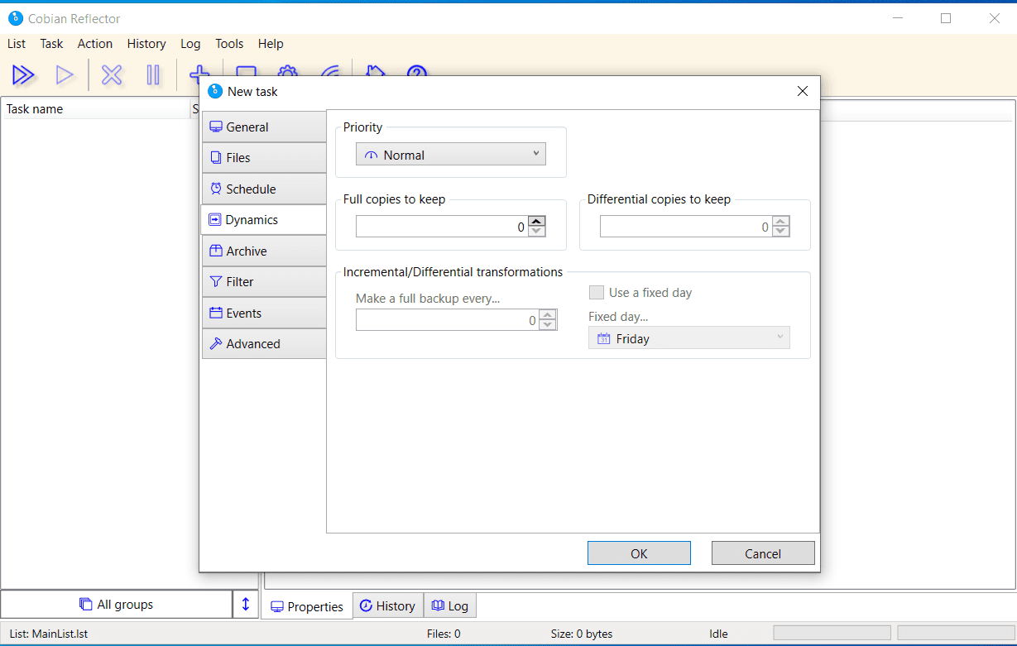Screen dimensions: 1017x646
Task: Cancel the New task dialog
Action: (763, 553)
